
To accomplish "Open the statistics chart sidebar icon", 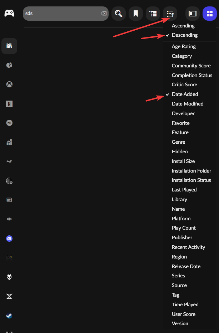I will [x=9, y=142].
